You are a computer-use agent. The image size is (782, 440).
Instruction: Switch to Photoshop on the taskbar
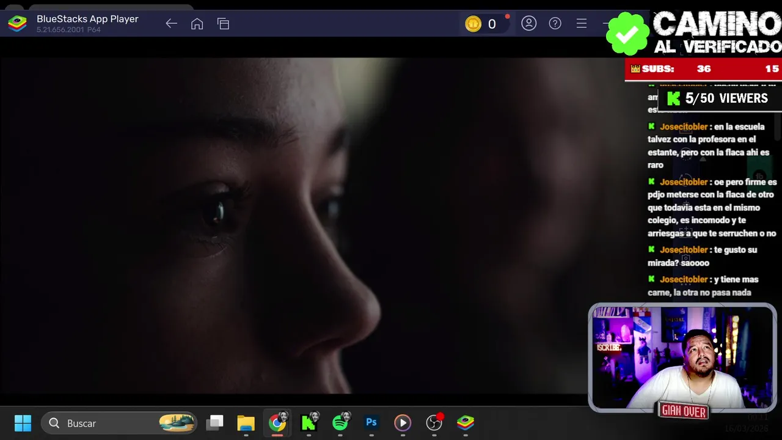point(371,422)
